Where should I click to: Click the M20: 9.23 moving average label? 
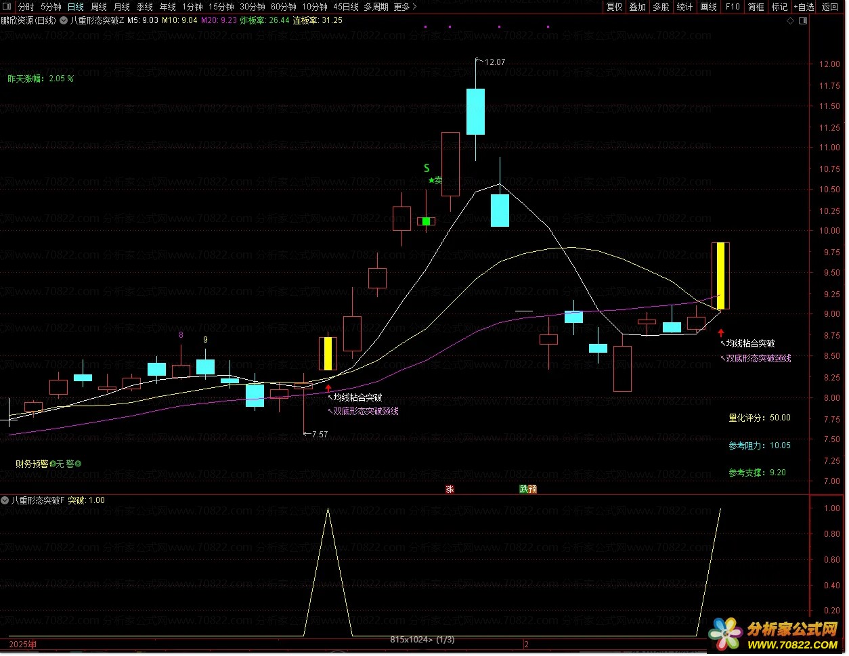click(x=219, y=20)
